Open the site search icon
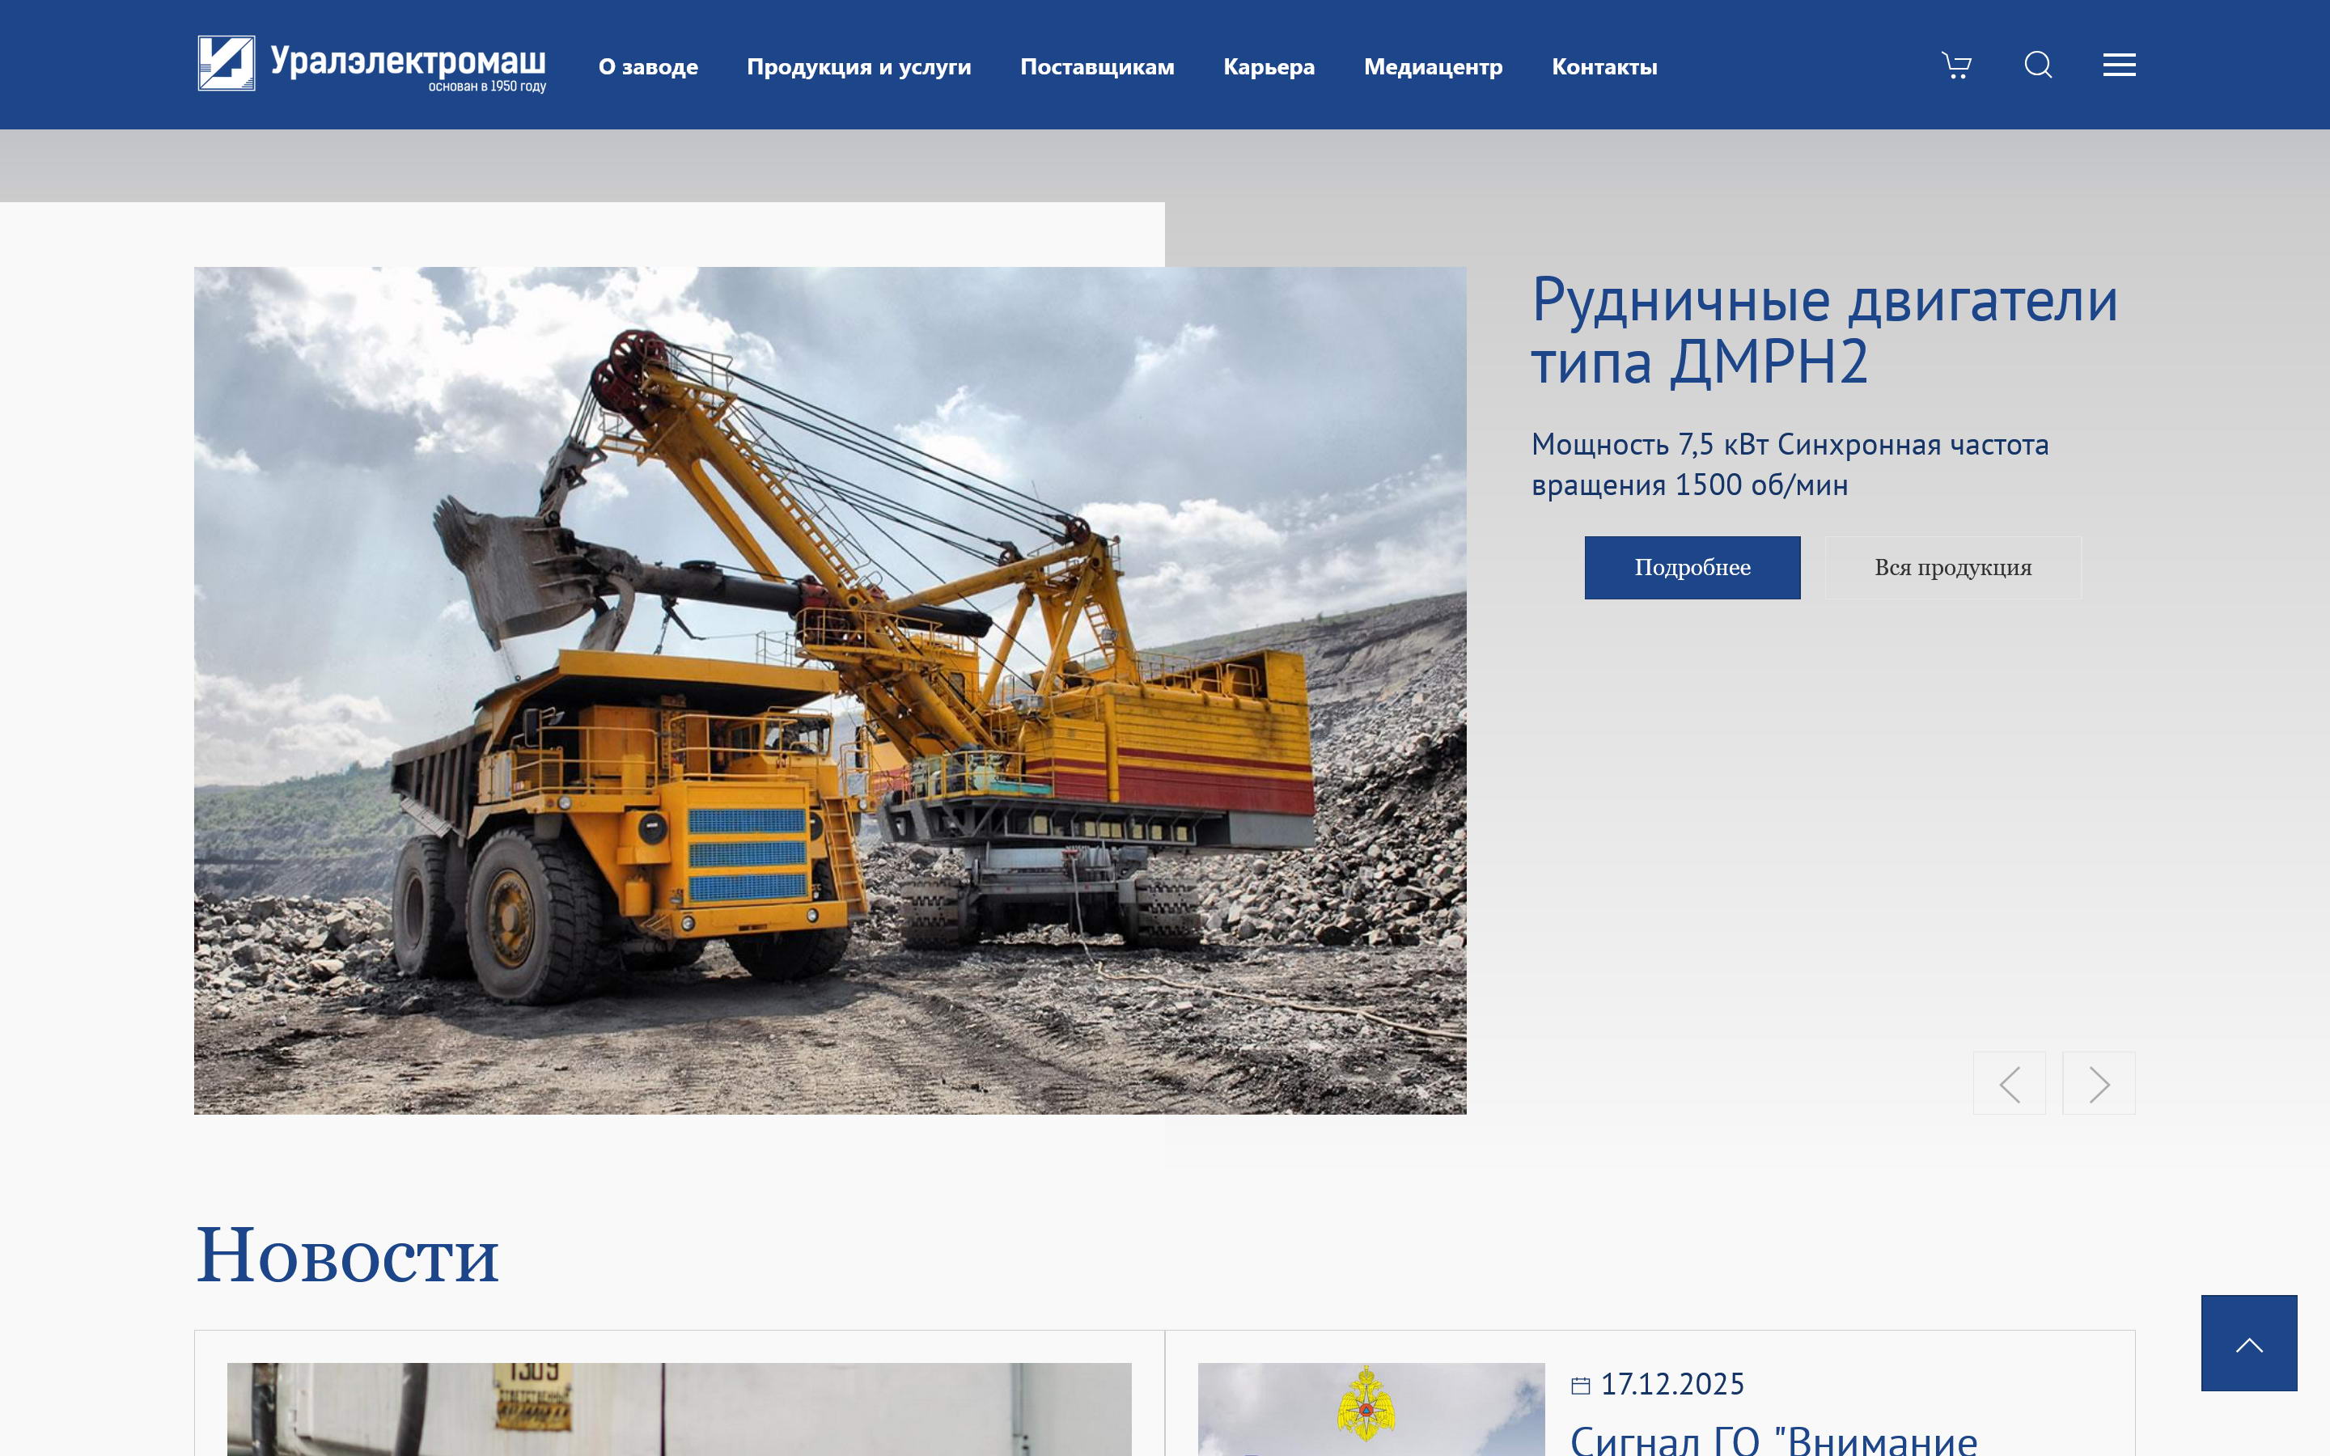The image size is (2330, 1456). [2038, 66]
